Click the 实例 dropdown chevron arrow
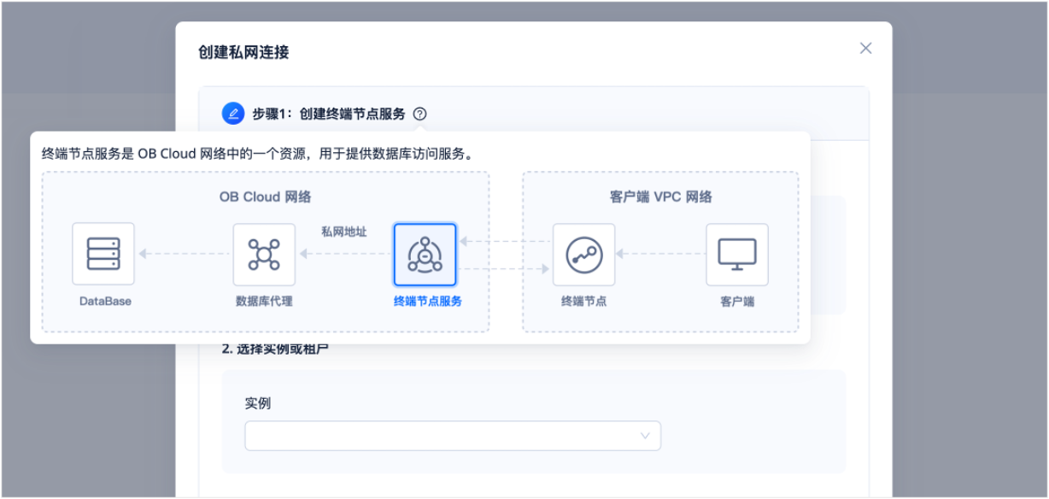1049x499 pixels. 645,437
